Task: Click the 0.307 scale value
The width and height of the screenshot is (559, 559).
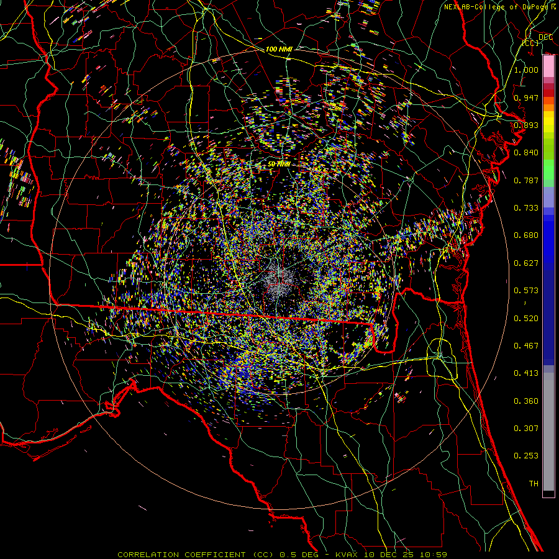Action: [526, 428]
